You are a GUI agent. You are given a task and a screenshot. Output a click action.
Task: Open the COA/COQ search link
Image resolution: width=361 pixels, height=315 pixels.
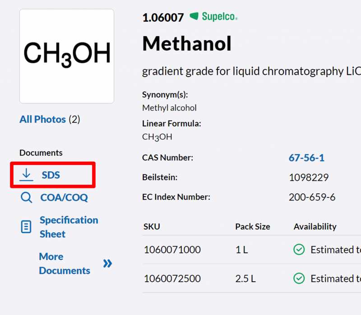[64, 197]
